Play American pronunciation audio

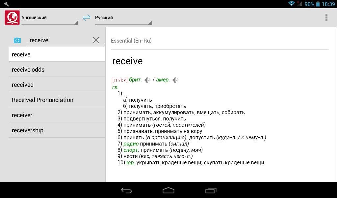[175, 80]
